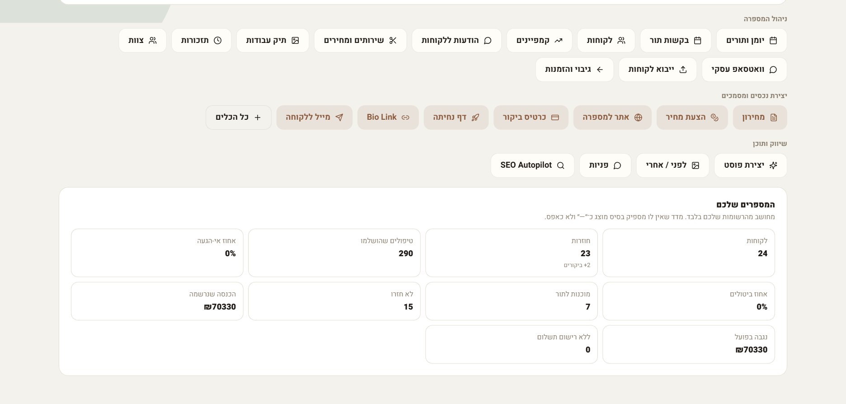Click the trending arrow icon in קמפיינים
846x404 pixels.
(559, 40)
